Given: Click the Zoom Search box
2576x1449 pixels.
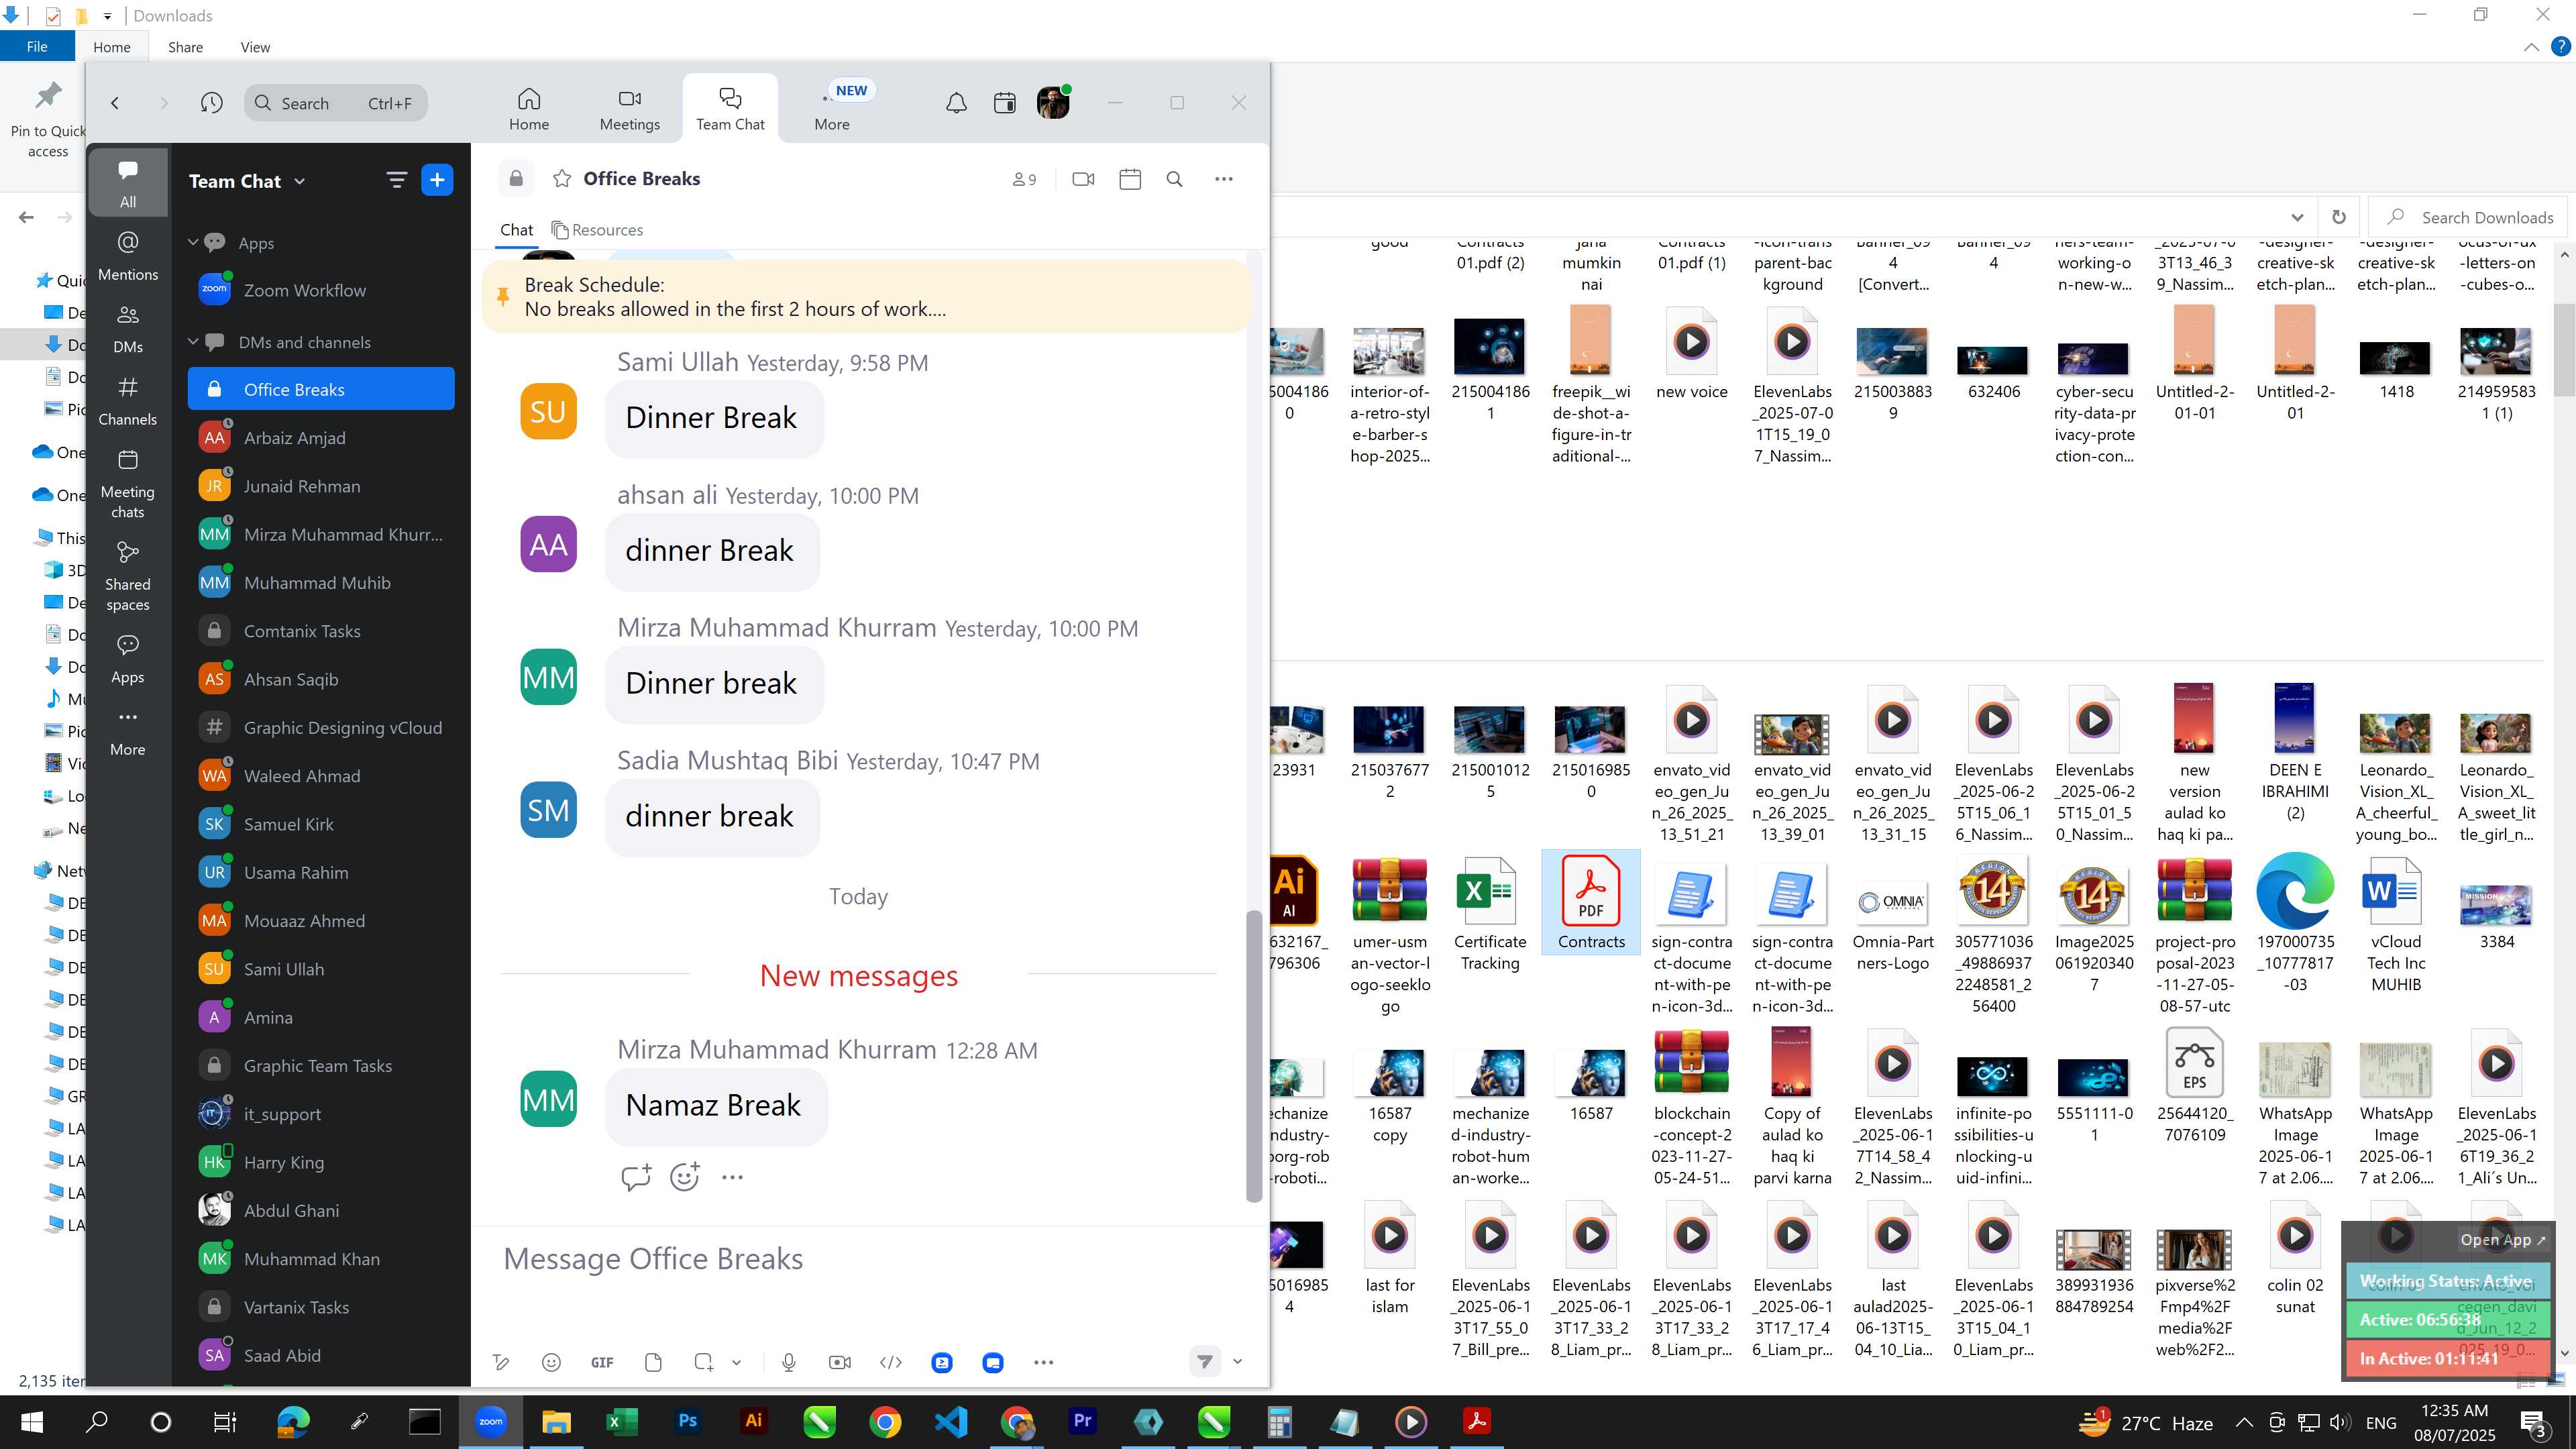Looking at the screenshot, I should point(336,103).
